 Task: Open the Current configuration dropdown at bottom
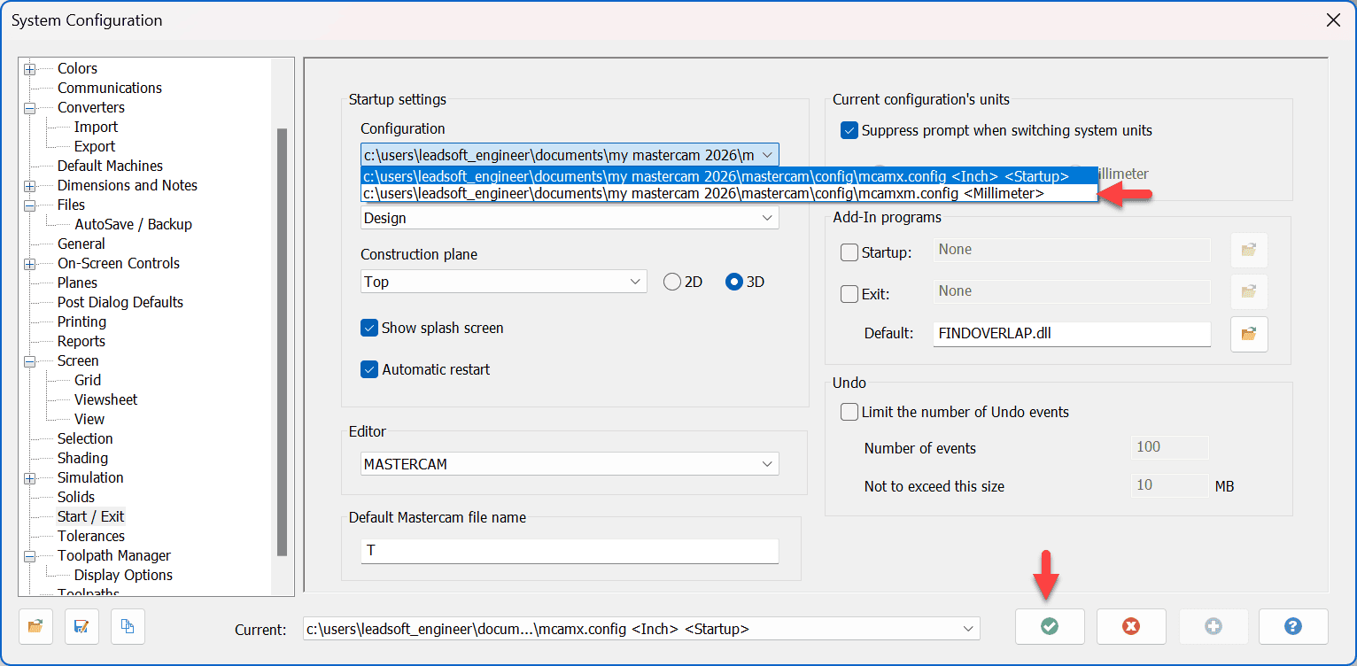click(x=641, y=629)
